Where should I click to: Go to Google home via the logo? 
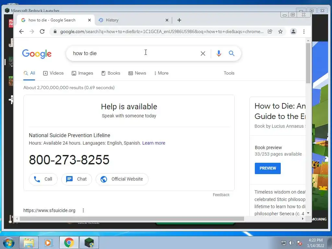click(x=37, y=54)
